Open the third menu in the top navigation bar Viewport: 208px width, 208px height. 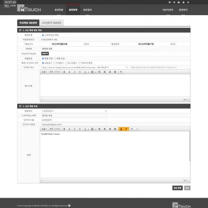87,10
